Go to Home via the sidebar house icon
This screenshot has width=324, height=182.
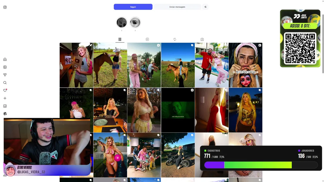(5, 59)
